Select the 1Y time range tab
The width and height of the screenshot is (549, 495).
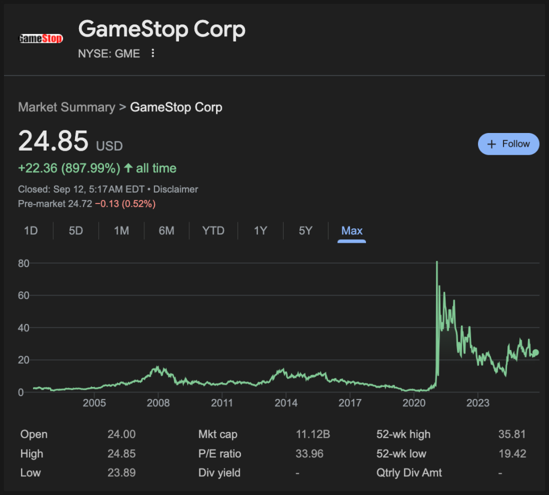point(260,231)
